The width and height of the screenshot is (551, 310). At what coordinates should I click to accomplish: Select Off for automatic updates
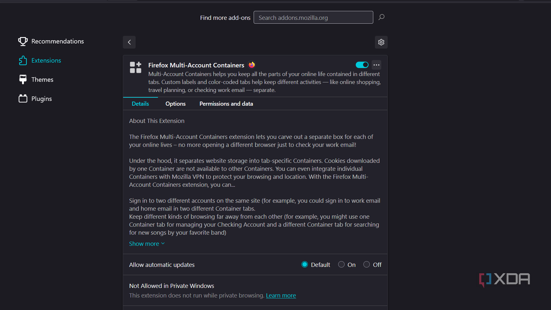(366, 264)
